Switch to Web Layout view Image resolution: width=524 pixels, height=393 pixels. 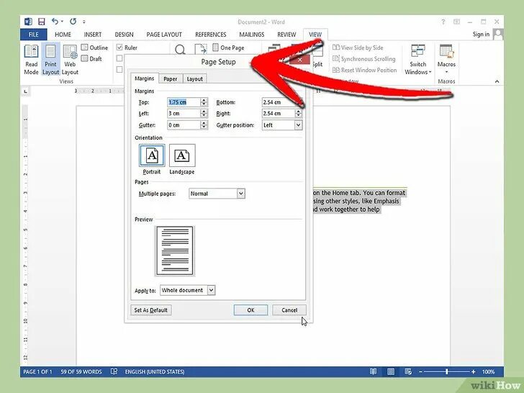[71, 60]
